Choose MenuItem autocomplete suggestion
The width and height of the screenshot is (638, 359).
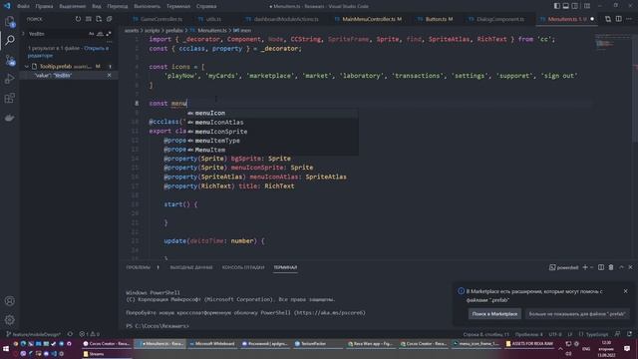[x=272, y=150]
